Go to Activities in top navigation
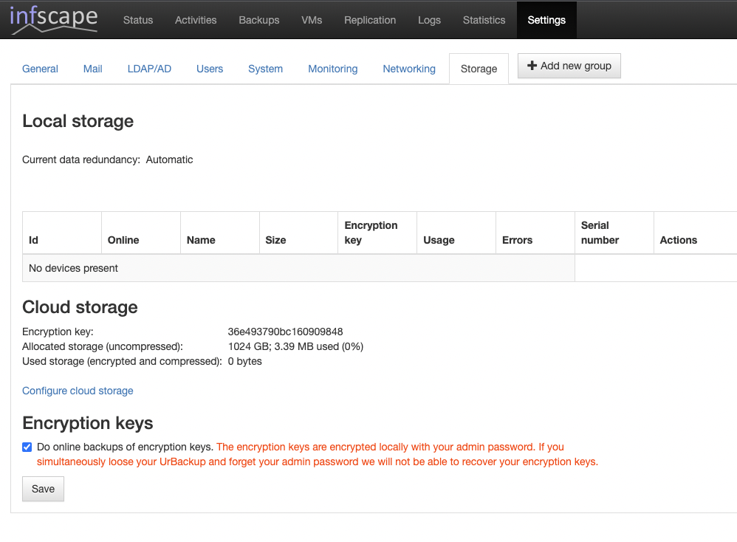The width and height of the screenshot is (737, 542). (196, 20)
